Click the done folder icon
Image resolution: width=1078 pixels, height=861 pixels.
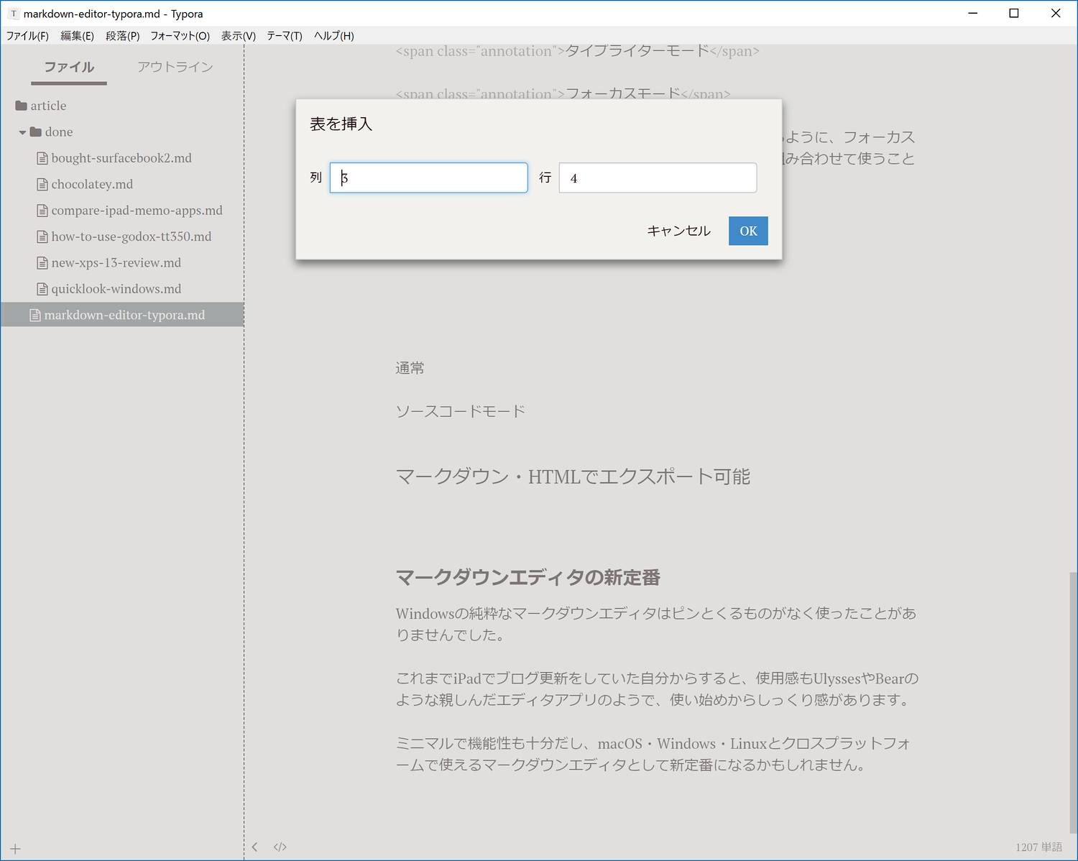coord(35,132)
